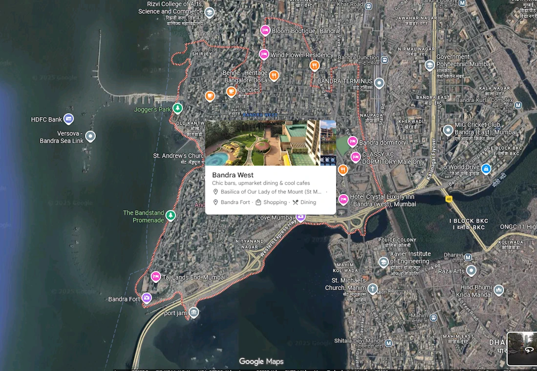Screen dimensions: 537x371
Task: Select the Benne Heritage Bangalore Dosa restaurant pin
Action: tap(274, 75)
